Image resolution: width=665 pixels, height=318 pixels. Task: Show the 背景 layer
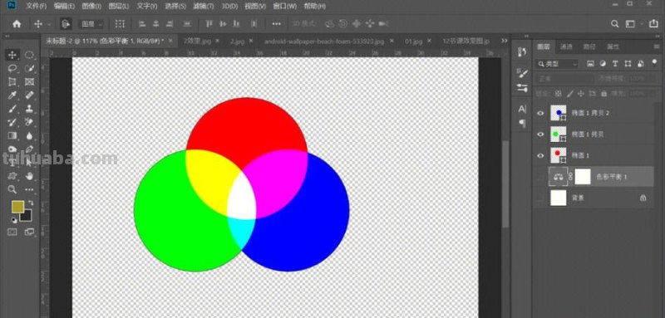coord(540,198)
